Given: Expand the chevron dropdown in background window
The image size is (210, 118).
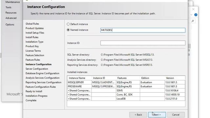Looking at the screenshot, I should [x=191, y=15].
